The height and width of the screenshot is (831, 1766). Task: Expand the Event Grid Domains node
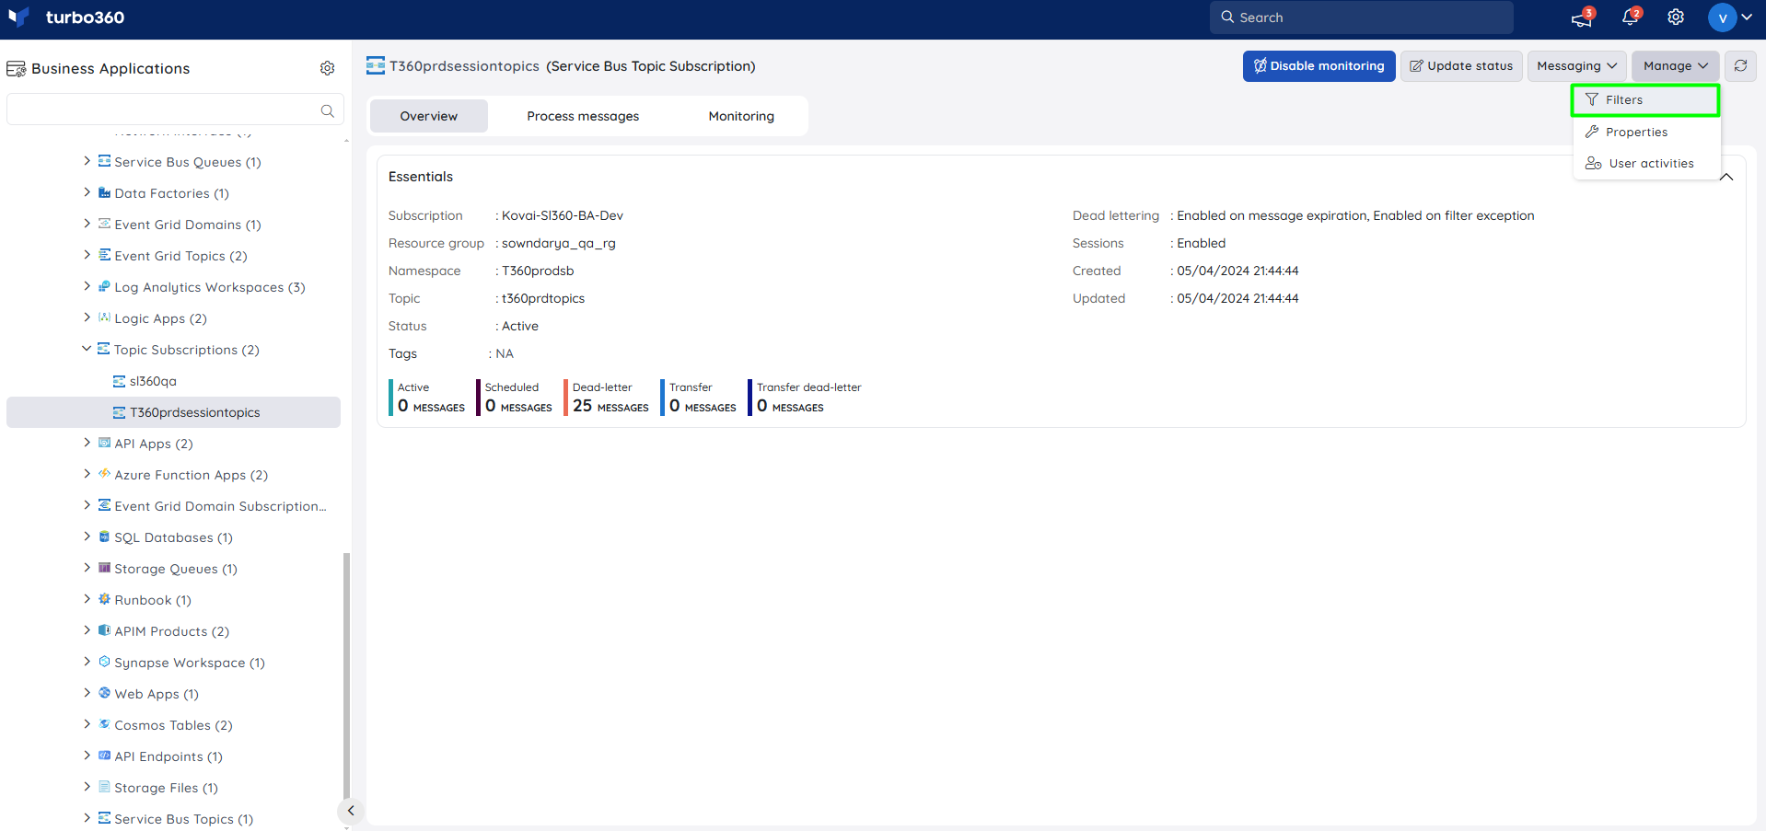(x=87, y=224)
